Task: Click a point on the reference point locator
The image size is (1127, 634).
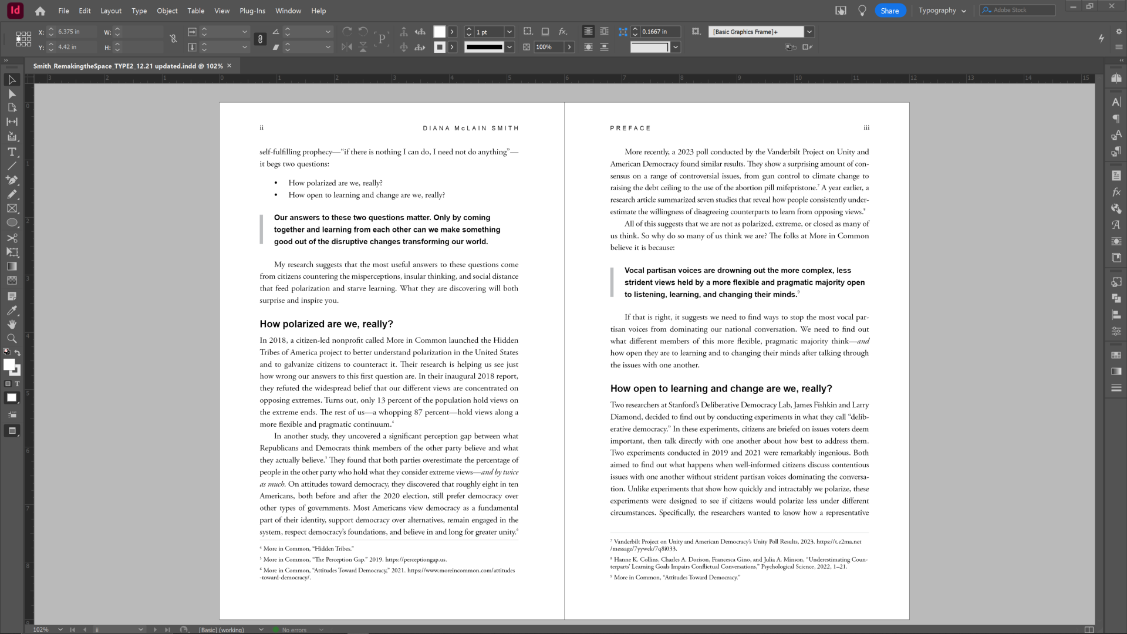Action: click(23, 39)
